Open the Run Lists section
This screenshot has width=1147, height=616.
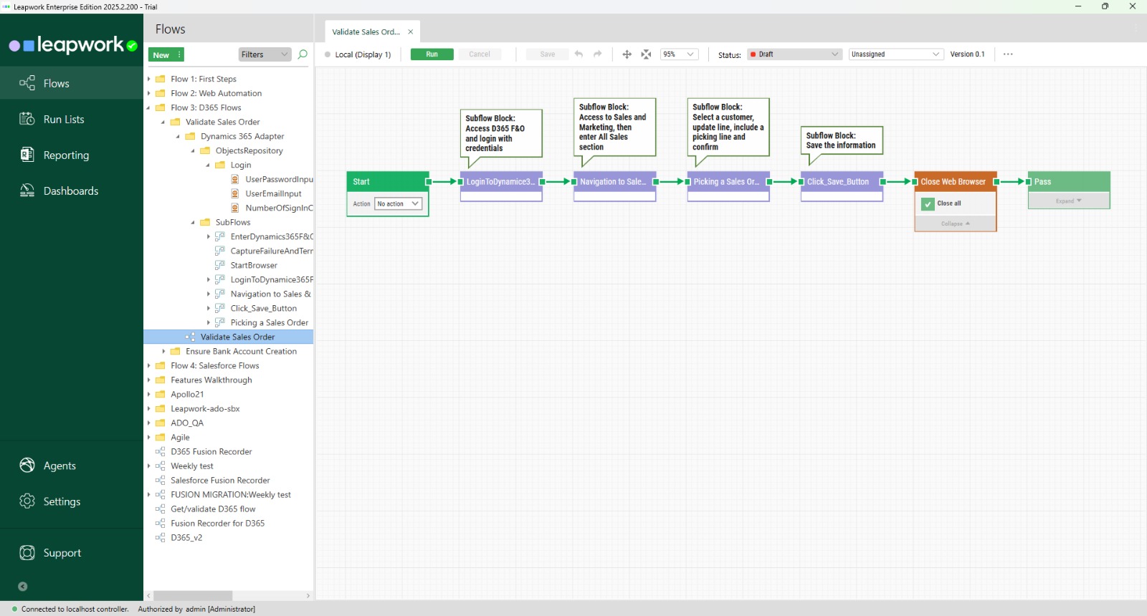[x=64, y=120]
